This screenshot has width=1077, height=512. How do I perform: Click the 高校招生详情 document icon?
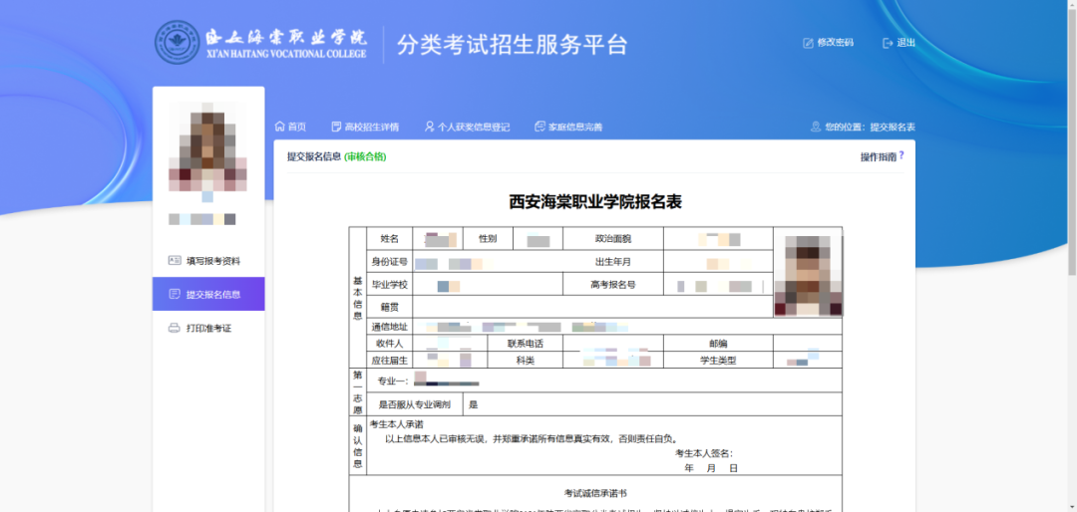336,127
